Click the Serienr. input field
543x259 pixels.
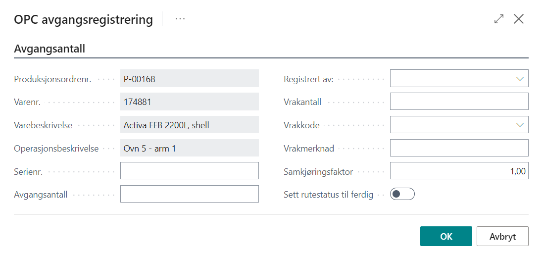point(189,171)
